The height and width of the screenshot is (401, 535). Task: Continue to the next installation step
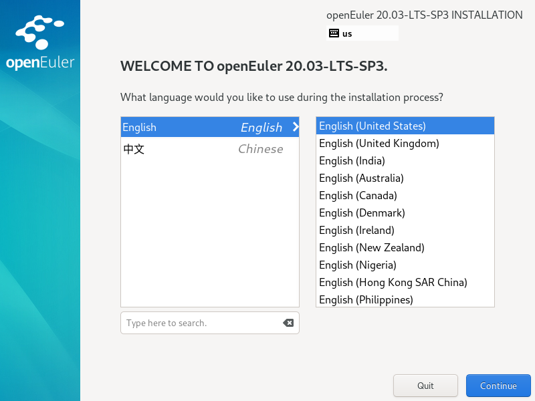[498, 386]
